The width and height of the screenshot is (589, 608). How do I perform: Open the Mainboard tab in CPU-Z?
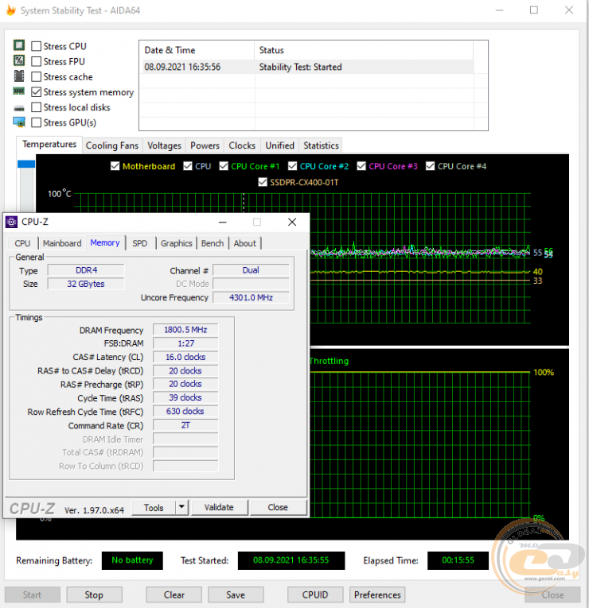coord(62,243)
